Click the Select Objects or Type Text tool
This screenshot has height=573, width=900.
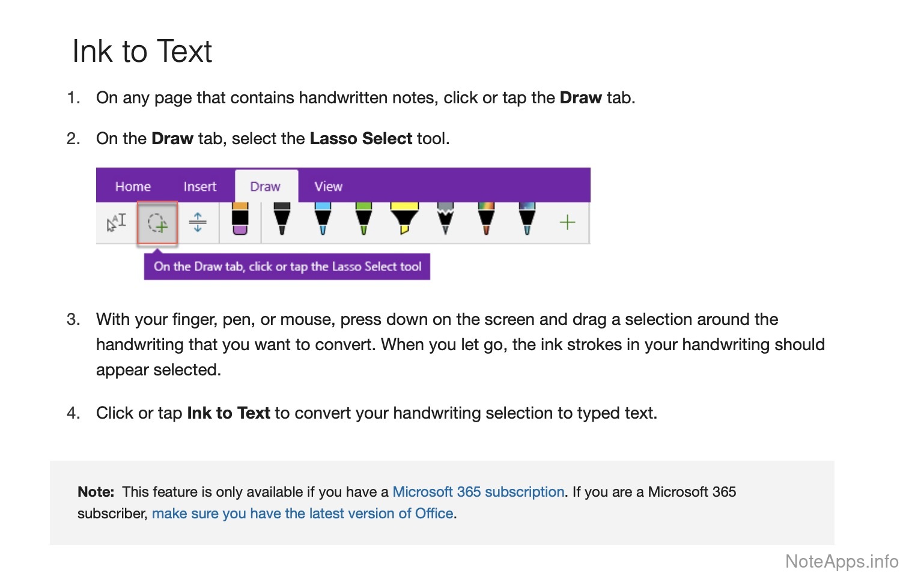tap(117, 223)
